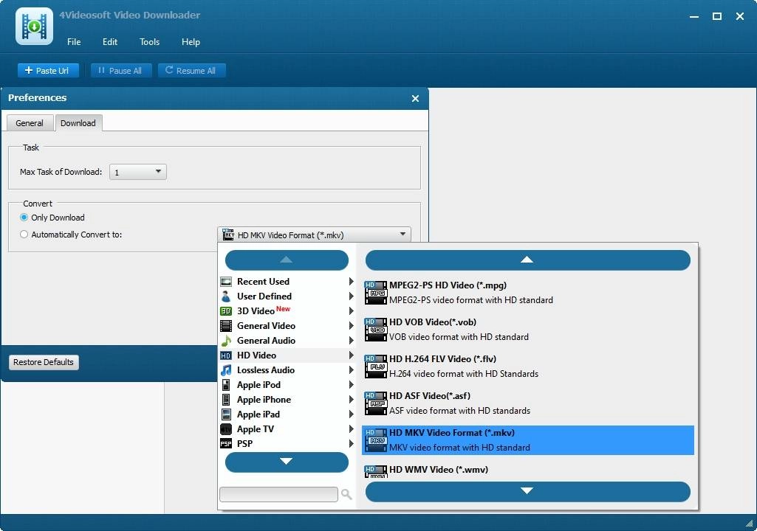Viewport: 757px width, 531px height.
Task: Click the PSP category icon
Action: pos(226,444)
